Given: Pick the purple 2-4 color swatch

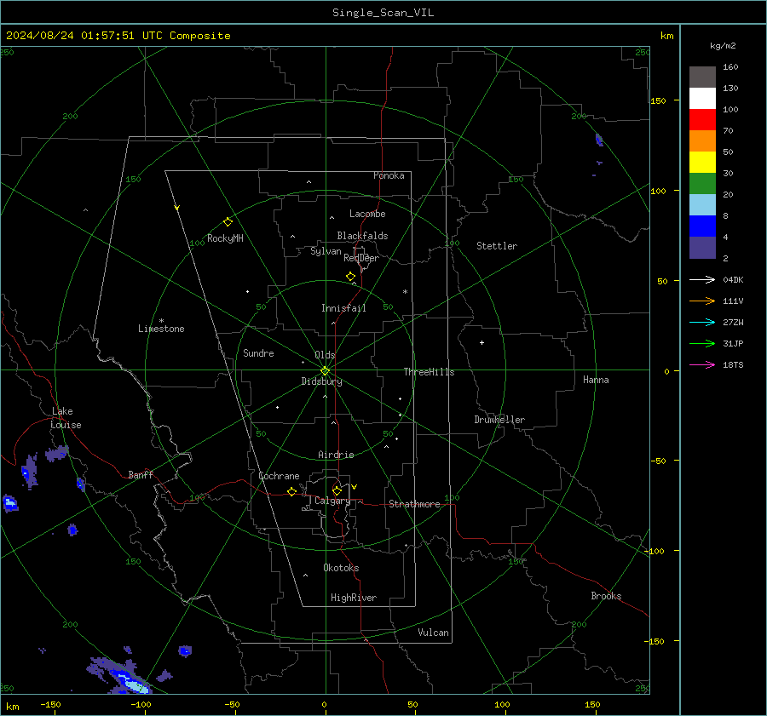Looking at the screenshot, I should tap(702, 248).
